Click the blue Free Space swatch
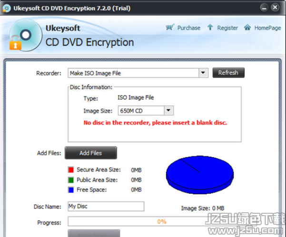This screenshot has height=237, width=286. coord(71,190)
